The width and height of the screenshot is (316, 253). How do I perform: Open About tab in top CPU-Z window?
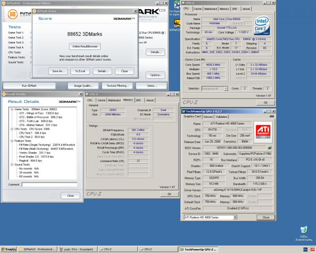[x=246, y=9]
